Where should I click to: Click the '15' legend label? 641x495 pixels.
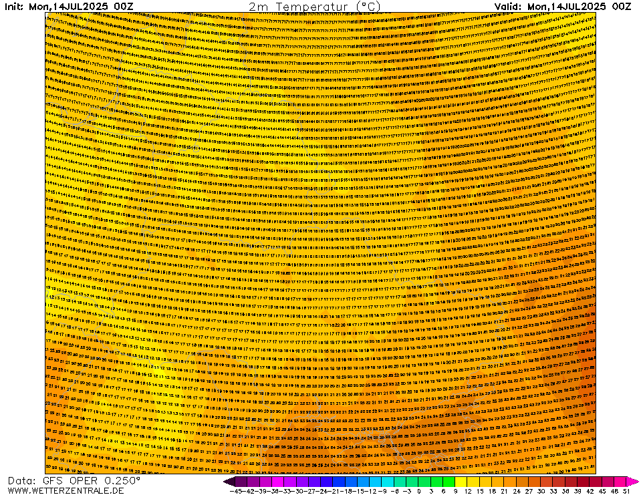pyautogui.click(x=480, y=491)
